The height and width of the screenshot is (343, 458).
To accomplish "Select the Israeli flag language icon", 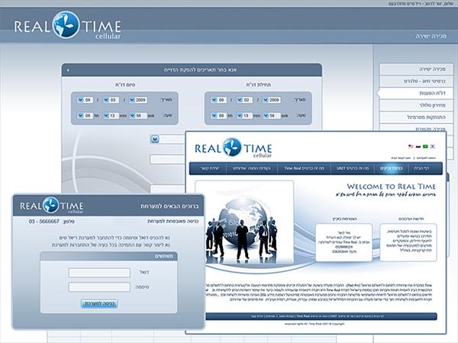I will click(x=433, y=146).
